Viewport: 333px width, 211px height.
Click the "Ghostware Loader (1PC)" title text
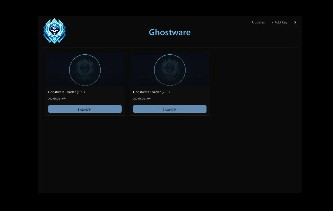point(67,92)
